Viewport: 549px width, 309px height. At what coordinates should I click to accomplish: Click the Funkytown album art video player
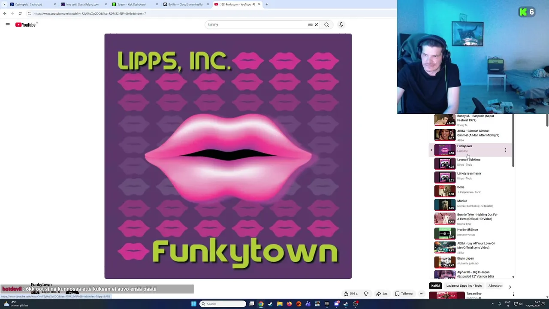click(x=228, y=156)
